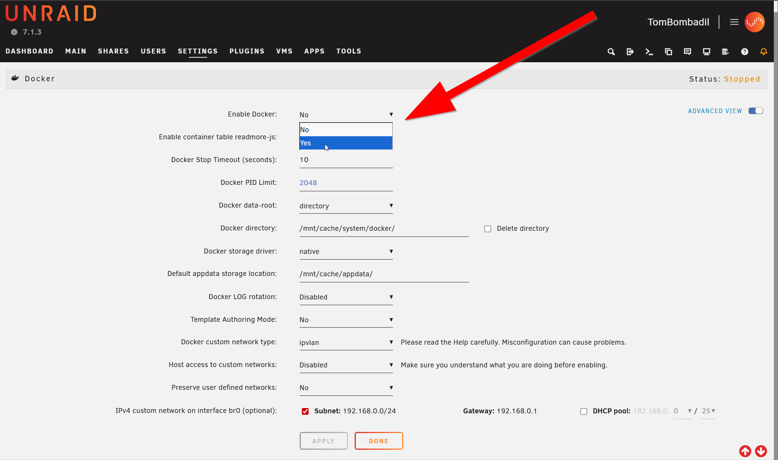Viewport: 778px width, 460px height.
Task: Uncheck the IPv4 Subnet checkbox
Action: (x=305, y=411)
